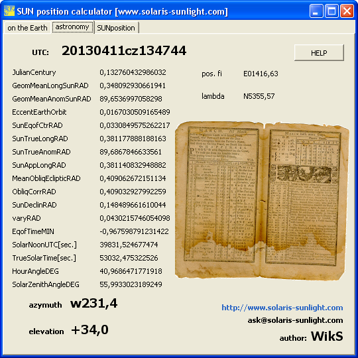The height and width of the screenshot is (358, 358).
Task: Click the 'pos. fi' label
Action: coord(211,74)
